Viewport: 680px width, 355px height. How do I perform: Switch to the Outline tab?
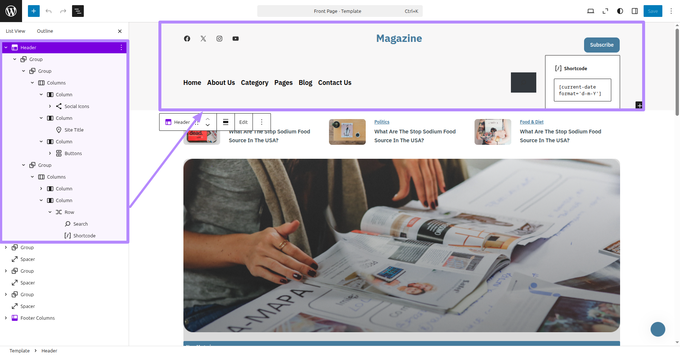45,31
